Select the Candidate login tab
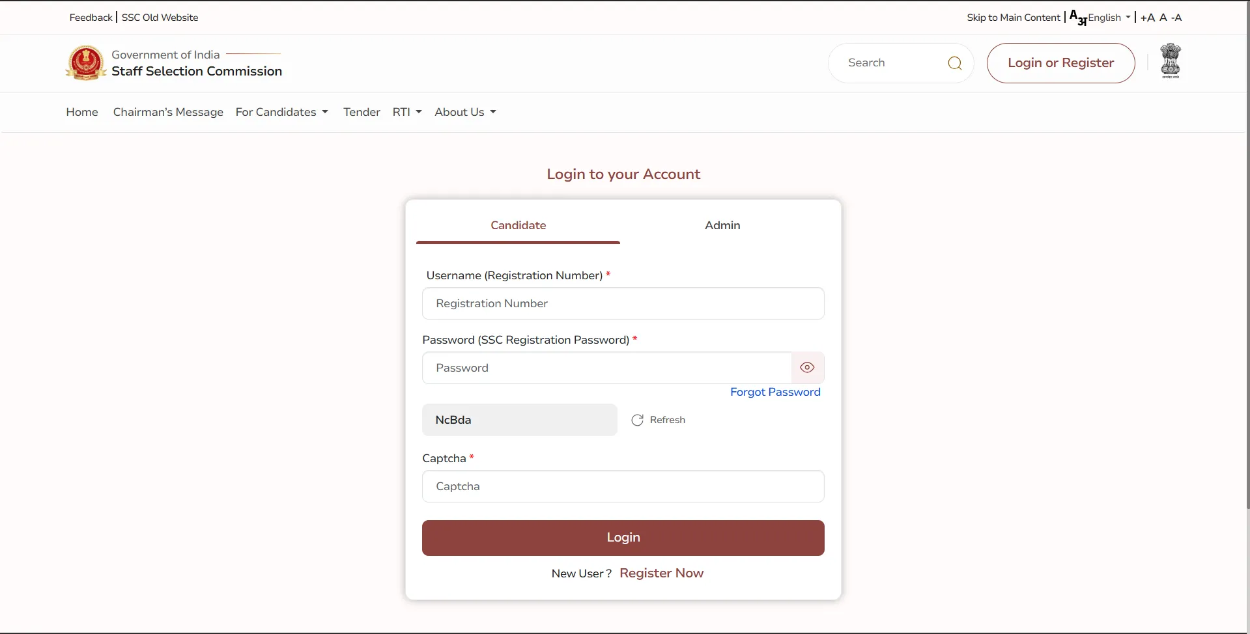This screenshot has width=1250, height=634. (x=518, y=225)
